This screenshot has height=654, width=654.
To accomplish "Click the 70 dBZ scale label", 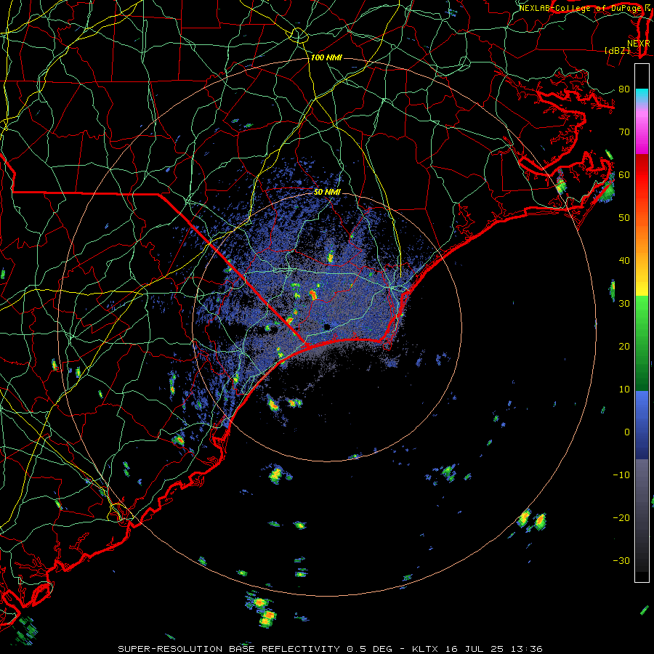I will tap(624, 132).
